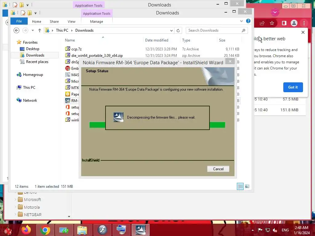
Task: Click the search magnifier icon
Action: click(244, 30)
